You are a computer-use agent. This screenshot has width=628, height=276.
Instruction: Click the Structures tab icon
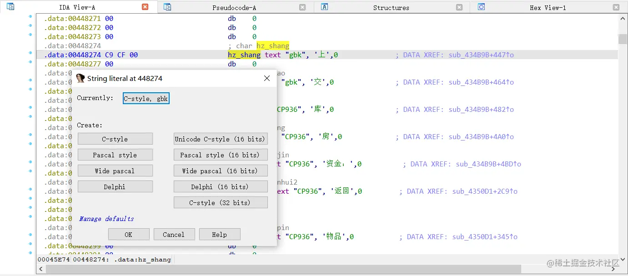pos(324,7)
